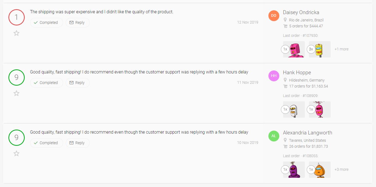Viewport: 376px width, 187px height.
Task: Click Hank Hoppe's pink HH avatar
Action: 274,76
